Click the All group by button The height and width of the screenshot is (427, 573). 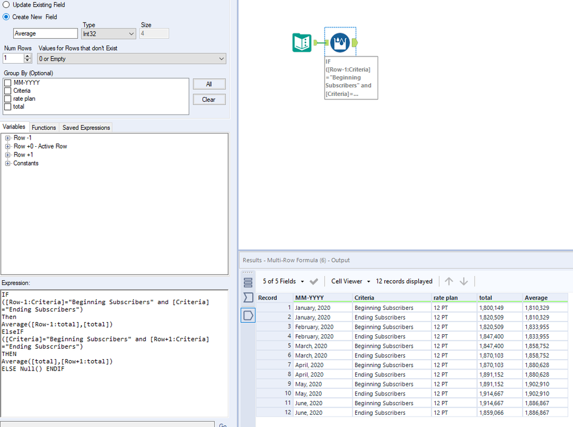coord(209,84)
